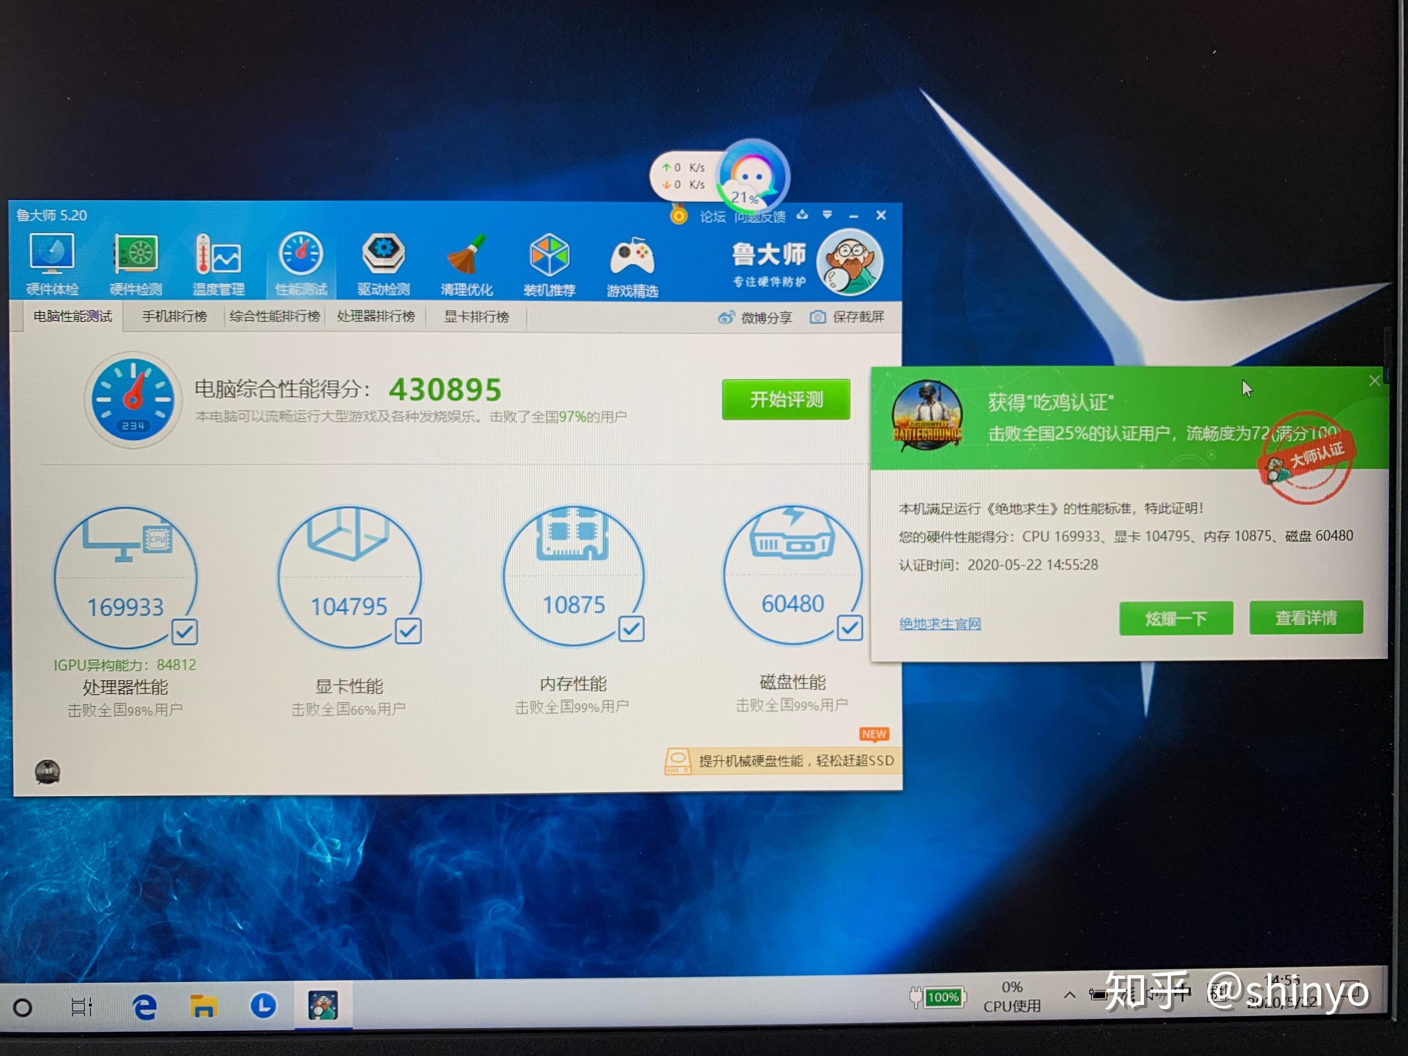
Task: Toggle the 内存性能 checkbox
Action: (x=631, y=629)
